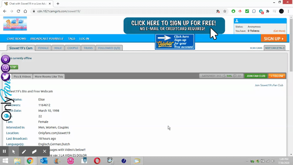The width and height of the screenshot is (293, 165).
Task: Close the recording annotation toolbar
Action: [x=44, y=151]
